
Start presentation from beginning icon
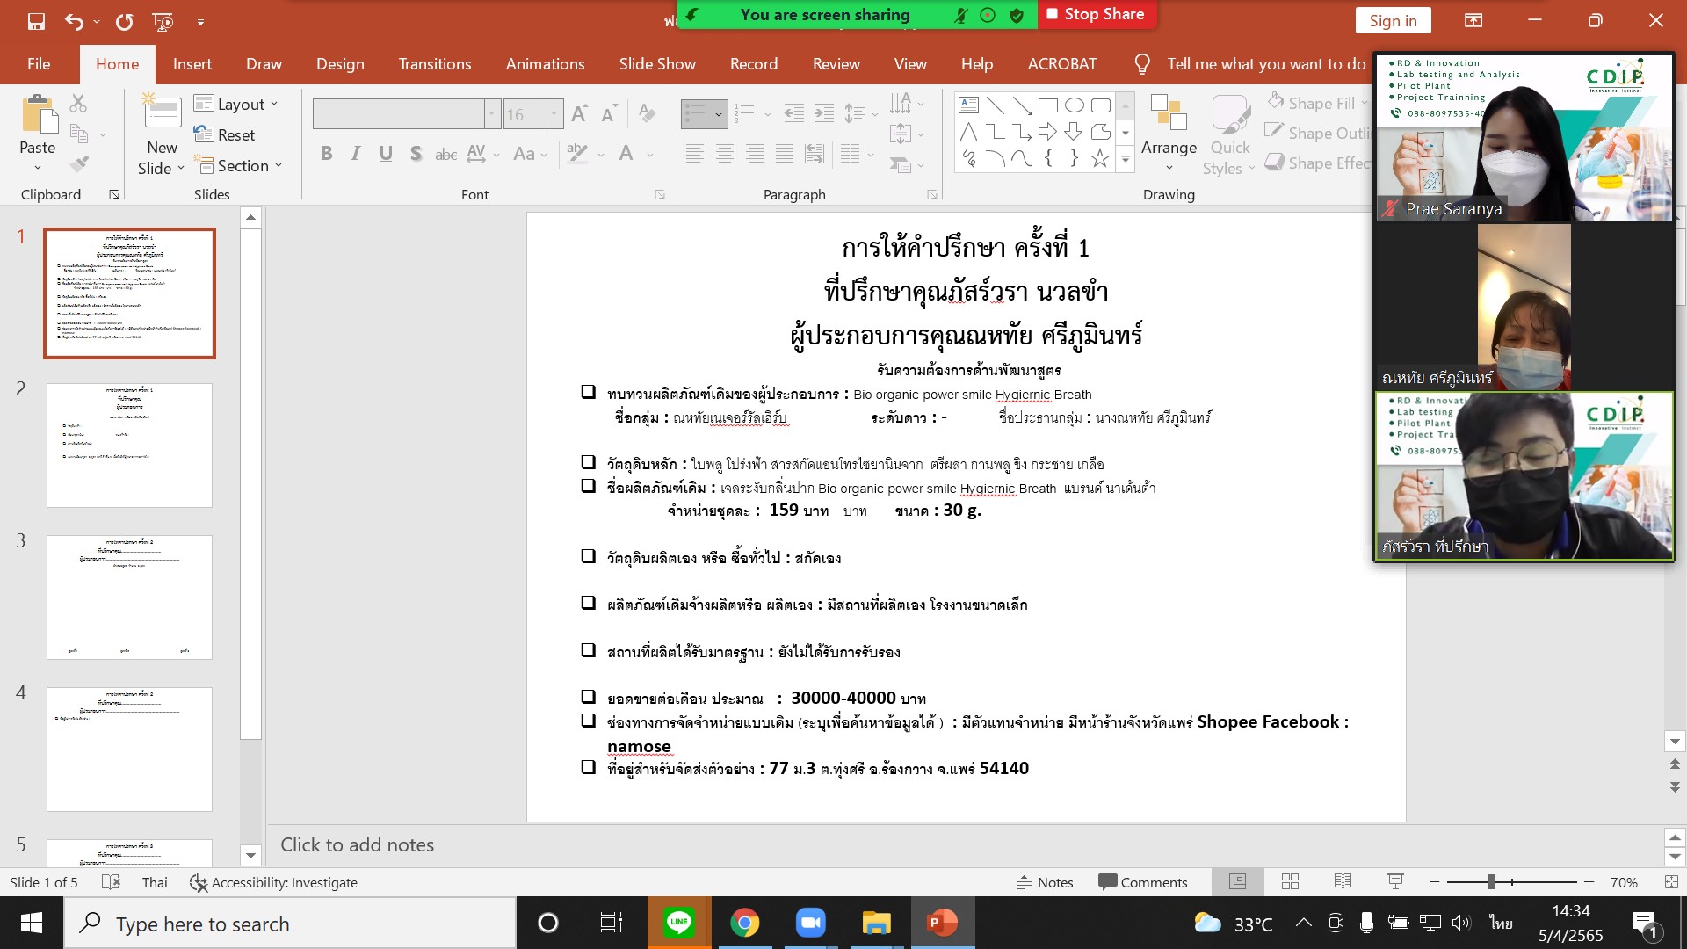point(163,21)
